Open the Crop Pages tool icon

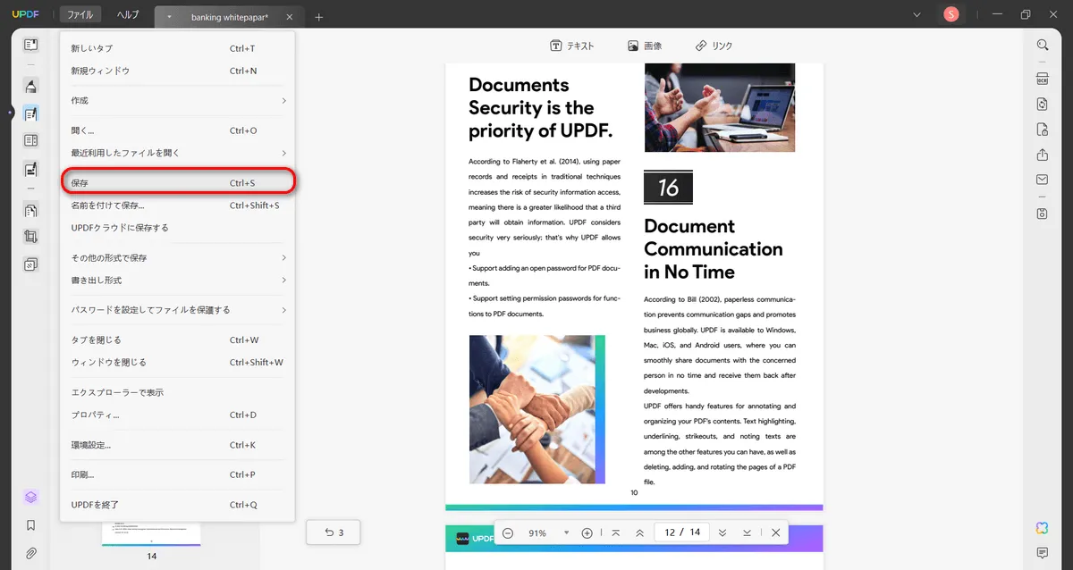coord(31,238)
